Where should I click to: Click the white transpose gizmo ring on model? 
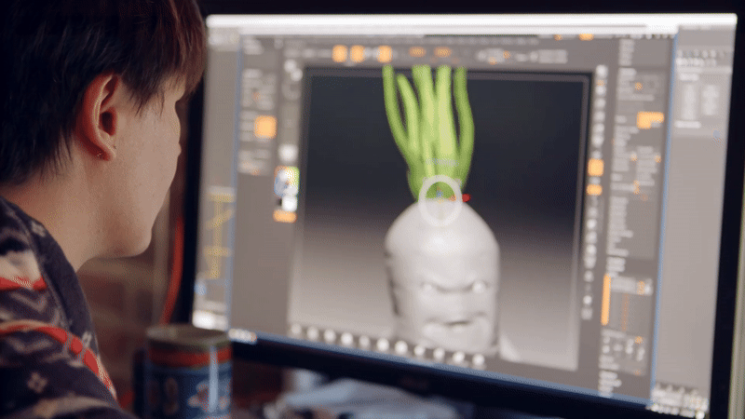tap(440, 200)
